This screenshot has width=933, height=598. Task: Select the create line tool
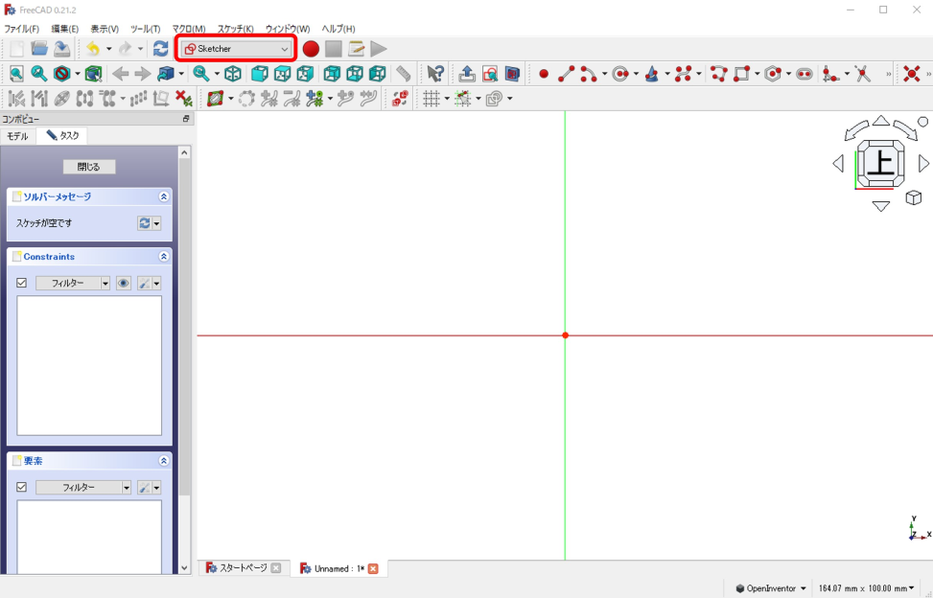[x=566, y=74]
